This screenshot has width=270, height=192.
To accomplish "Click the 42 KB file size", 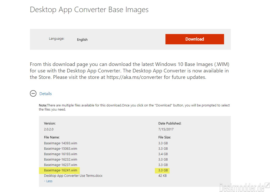I will 163,176.
